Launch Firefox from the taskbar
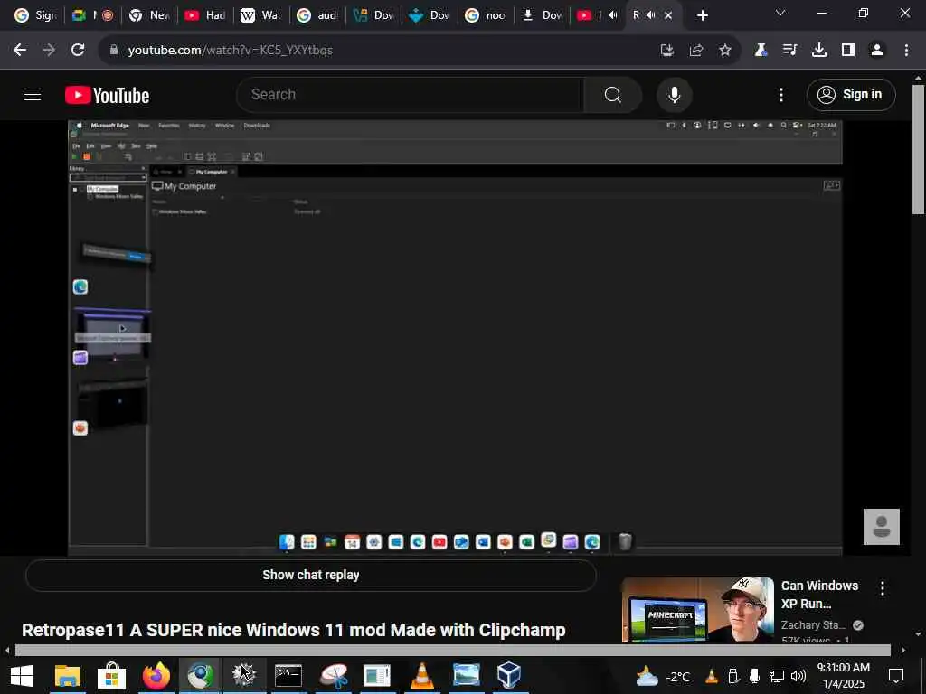Viewport: 926px width, 694px height. (x=156, y=676)
